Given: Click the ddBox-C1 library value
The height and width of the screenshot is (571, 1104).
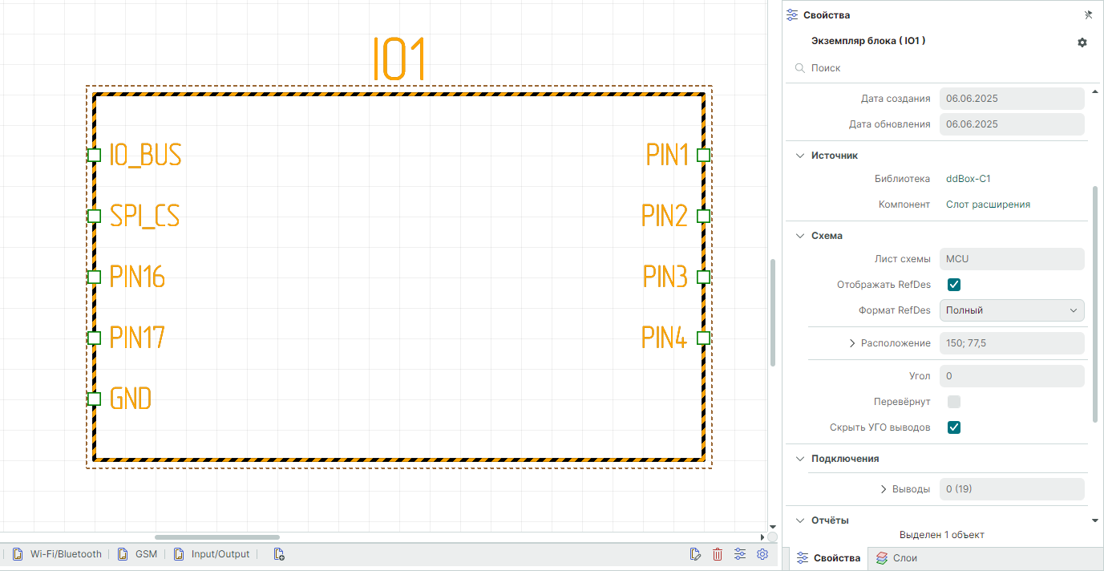Looking at the screenshot, I should coord(969,179).
